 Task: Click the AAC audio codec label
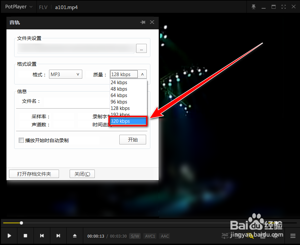pos(165,236)
